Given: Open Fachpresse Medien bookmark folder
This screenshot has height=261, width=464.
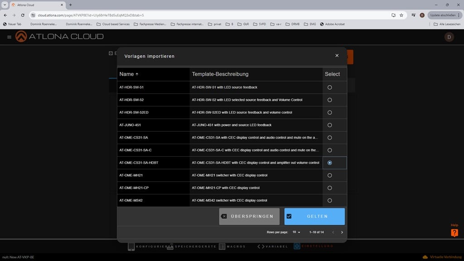Looking at the screenshot, I should [150, 24].
